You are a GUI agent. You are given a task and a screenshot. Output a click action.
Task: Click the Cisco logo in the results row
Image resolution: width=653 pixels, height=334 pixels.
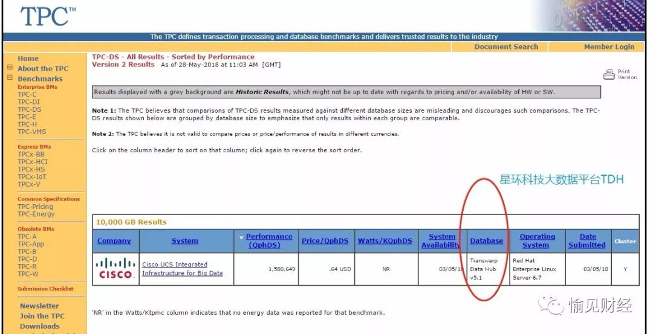click(115, 269)
